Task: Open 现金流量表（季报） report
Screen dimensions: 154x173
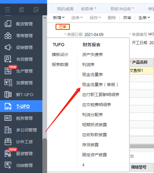Action: pos(100,85)
